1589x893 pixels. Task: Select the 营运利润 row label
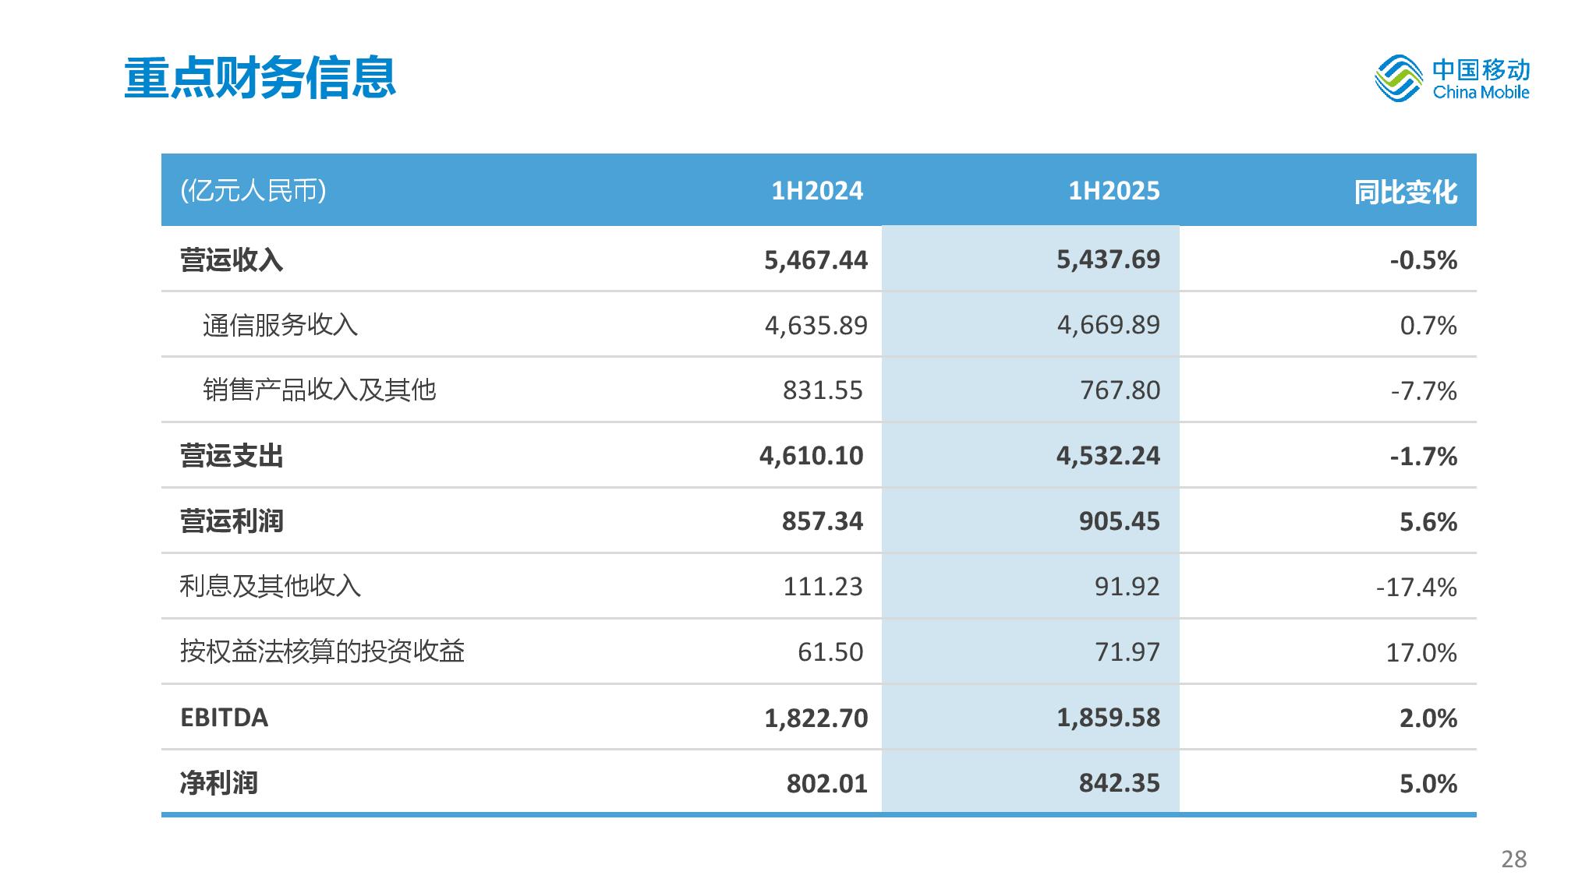pyautogui.click(x=232, y=521)
